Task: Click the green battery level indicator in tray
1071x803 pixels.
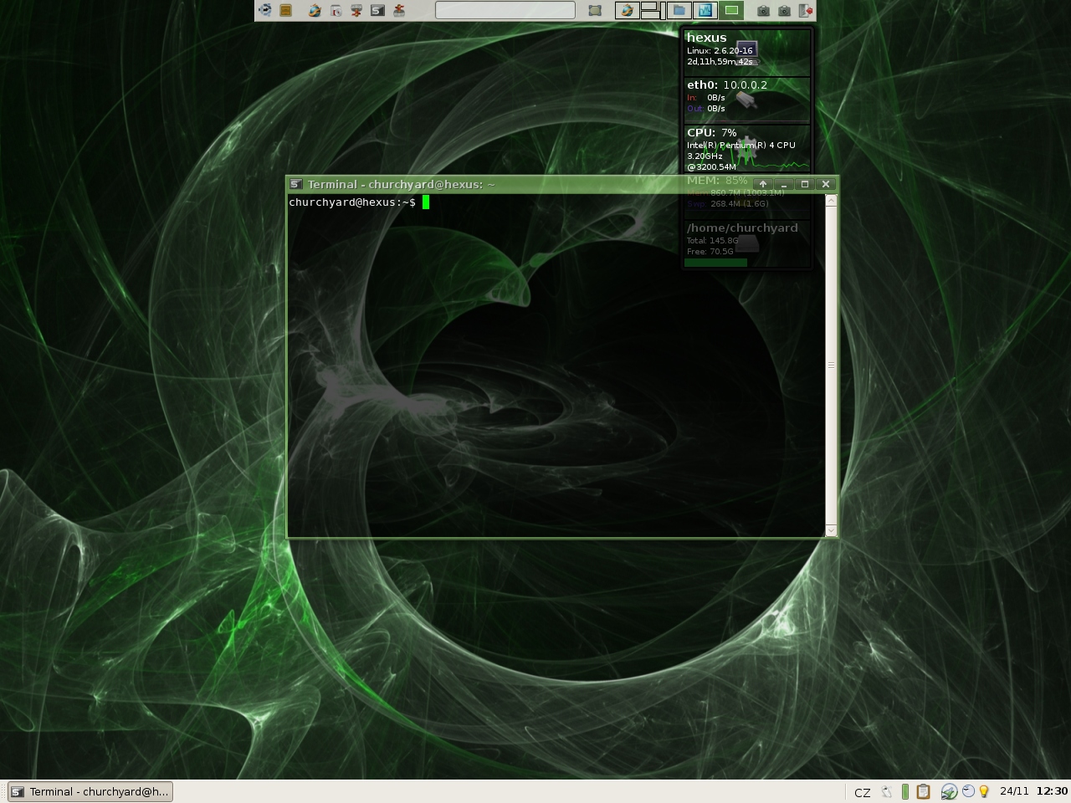Action: [x=905, y=791]
